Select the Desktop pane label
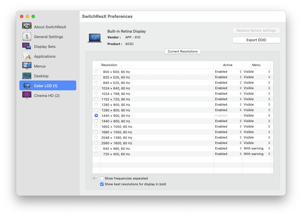 coord(41,76)
